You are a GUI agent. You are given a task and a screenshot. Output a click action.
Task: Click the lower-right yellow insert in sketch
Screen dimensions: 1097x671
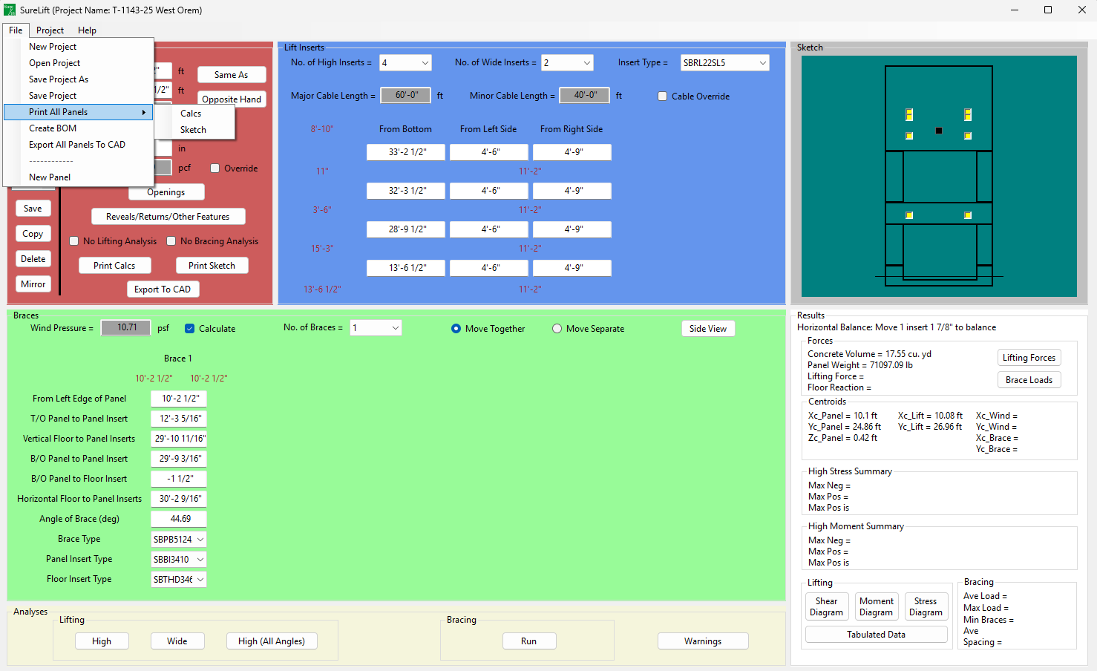click(x=968, y=215)
